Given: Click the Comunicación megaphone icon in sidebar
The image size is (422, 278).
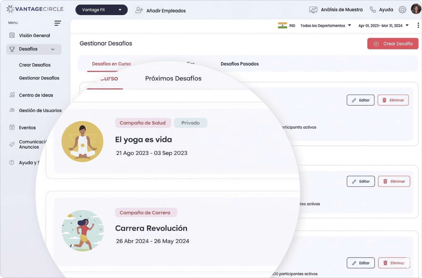Looking at the screenshot, I should (x=12, y=144).
